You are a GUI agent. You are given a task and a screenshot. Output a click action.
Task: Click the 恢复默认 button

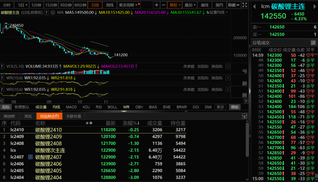(23, 107)
